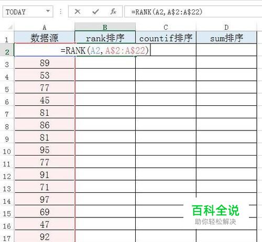262x242 pixels.
Task: Select row 7 header
Action: (x=7, y=112)
